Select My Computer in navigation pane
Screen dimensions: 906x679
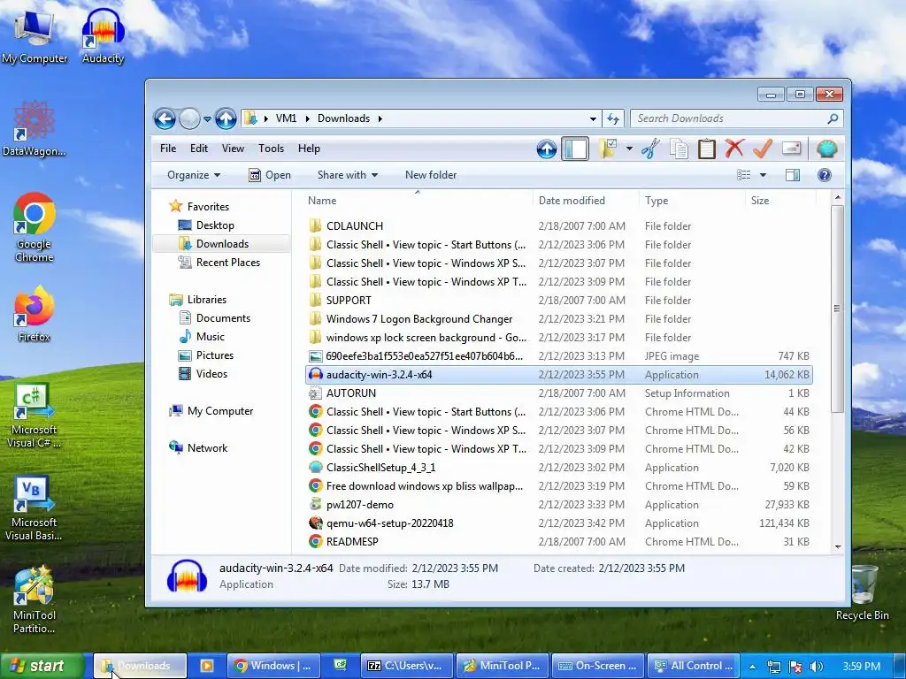pos(220,411)
